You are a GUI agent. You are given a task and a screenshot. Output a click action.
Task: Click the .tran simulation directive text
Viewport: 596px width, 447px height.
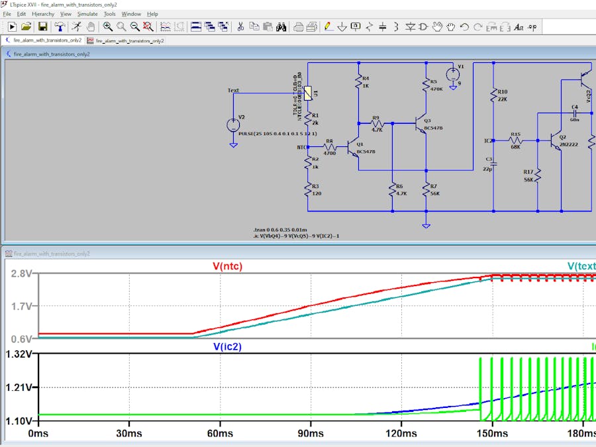281,230
